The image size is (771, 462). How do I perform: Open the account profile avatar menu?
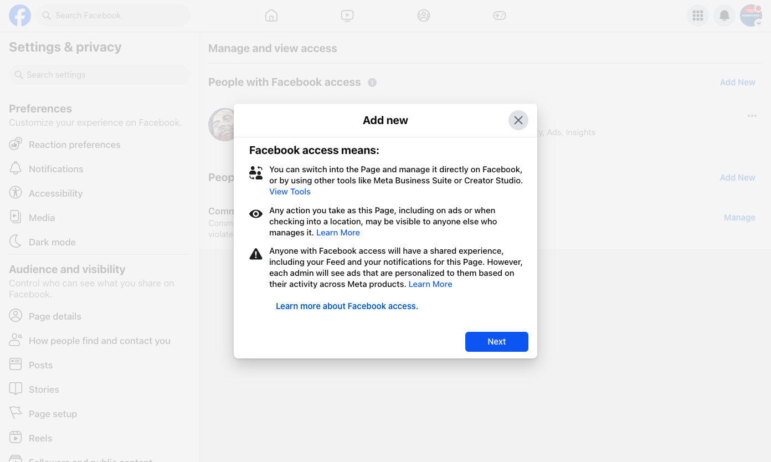click(751, 16)
